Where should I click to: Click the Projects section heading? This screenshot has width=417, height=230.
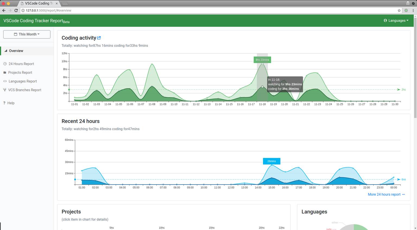pos(71,212)
